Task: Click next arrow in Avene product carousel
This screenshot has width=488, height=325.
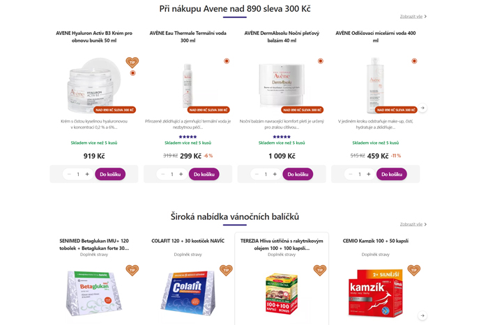Action: [x=422, y=108]
